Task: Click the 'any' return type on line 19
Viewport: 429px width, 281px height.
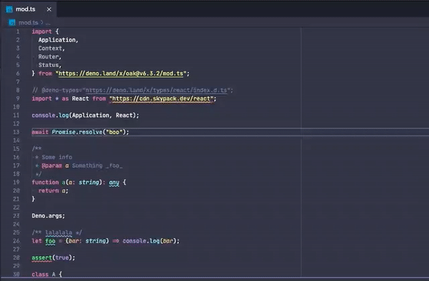Action: [114, 183]
